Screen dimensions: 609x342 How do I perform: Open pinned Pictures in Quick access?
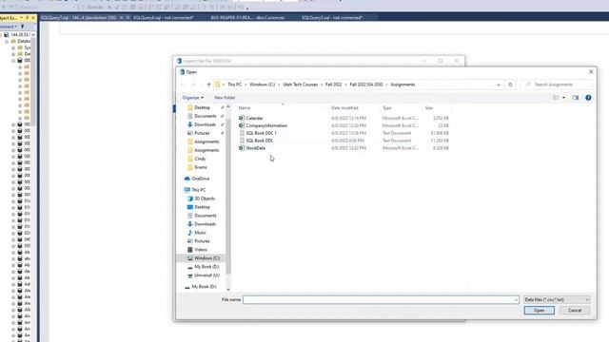[202, 133]
